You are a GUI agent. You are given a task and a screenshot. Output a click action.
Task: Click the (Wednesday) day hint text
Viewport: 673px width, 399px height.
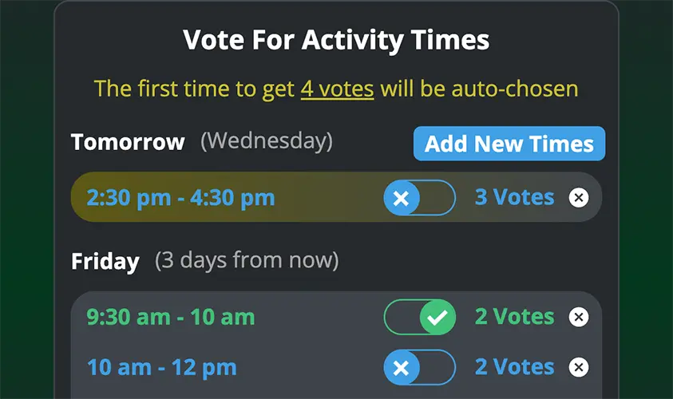[x=267, y=141]
